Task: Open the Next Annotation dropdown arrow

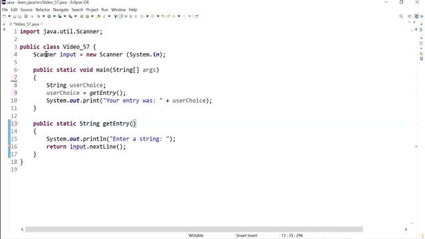Action: tap(147, 16)
